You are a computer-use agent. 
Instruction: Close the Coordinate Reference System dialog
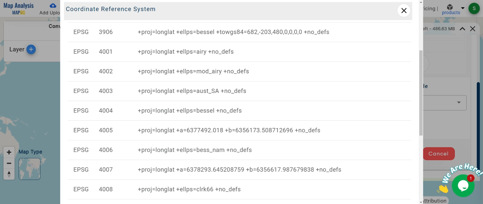tap(404, 11)
